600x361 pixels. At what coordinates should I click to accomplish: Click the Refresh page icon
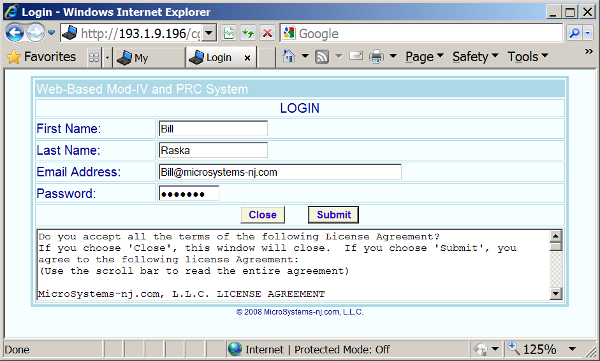[x=248, y=33]
